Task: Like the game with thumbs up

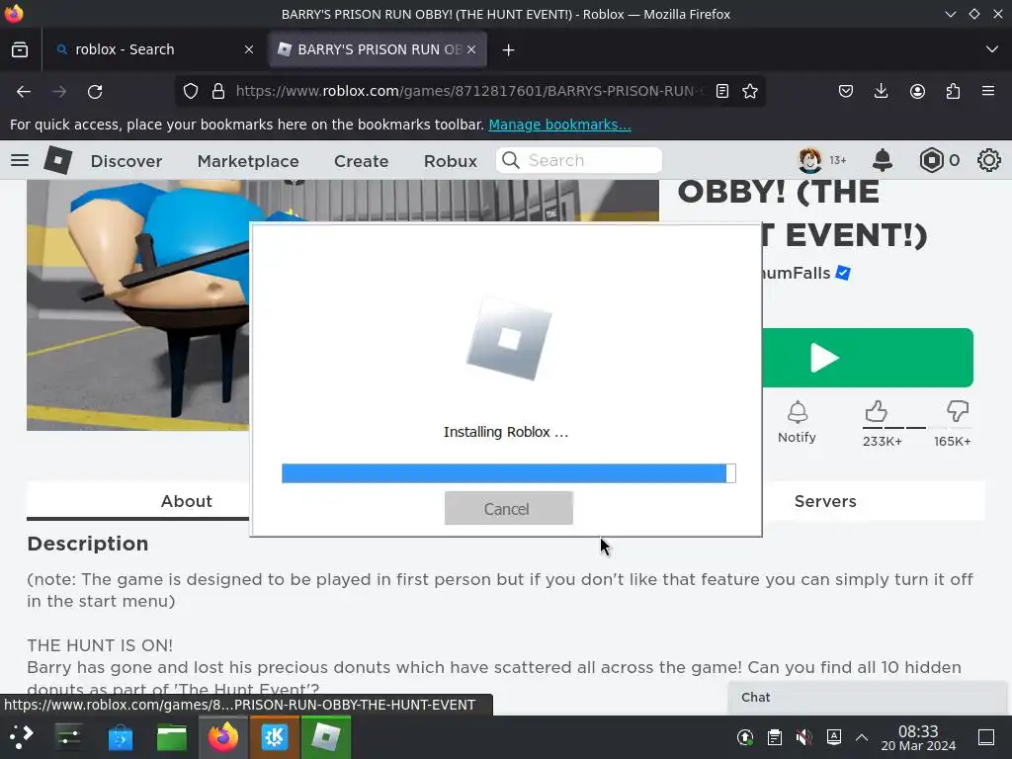Action: [x=876, y=410]
